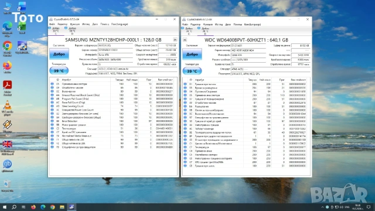Open qBittorrent desktop shortcut
Image resolution: width=375 pixels, height=211 pixels.
8,165
